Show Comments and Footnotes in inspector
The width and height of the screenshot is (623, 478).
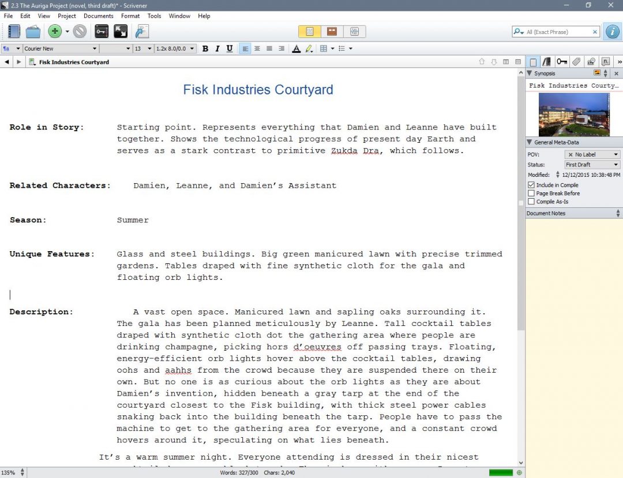pyautogui.click(x=606, y=62)
